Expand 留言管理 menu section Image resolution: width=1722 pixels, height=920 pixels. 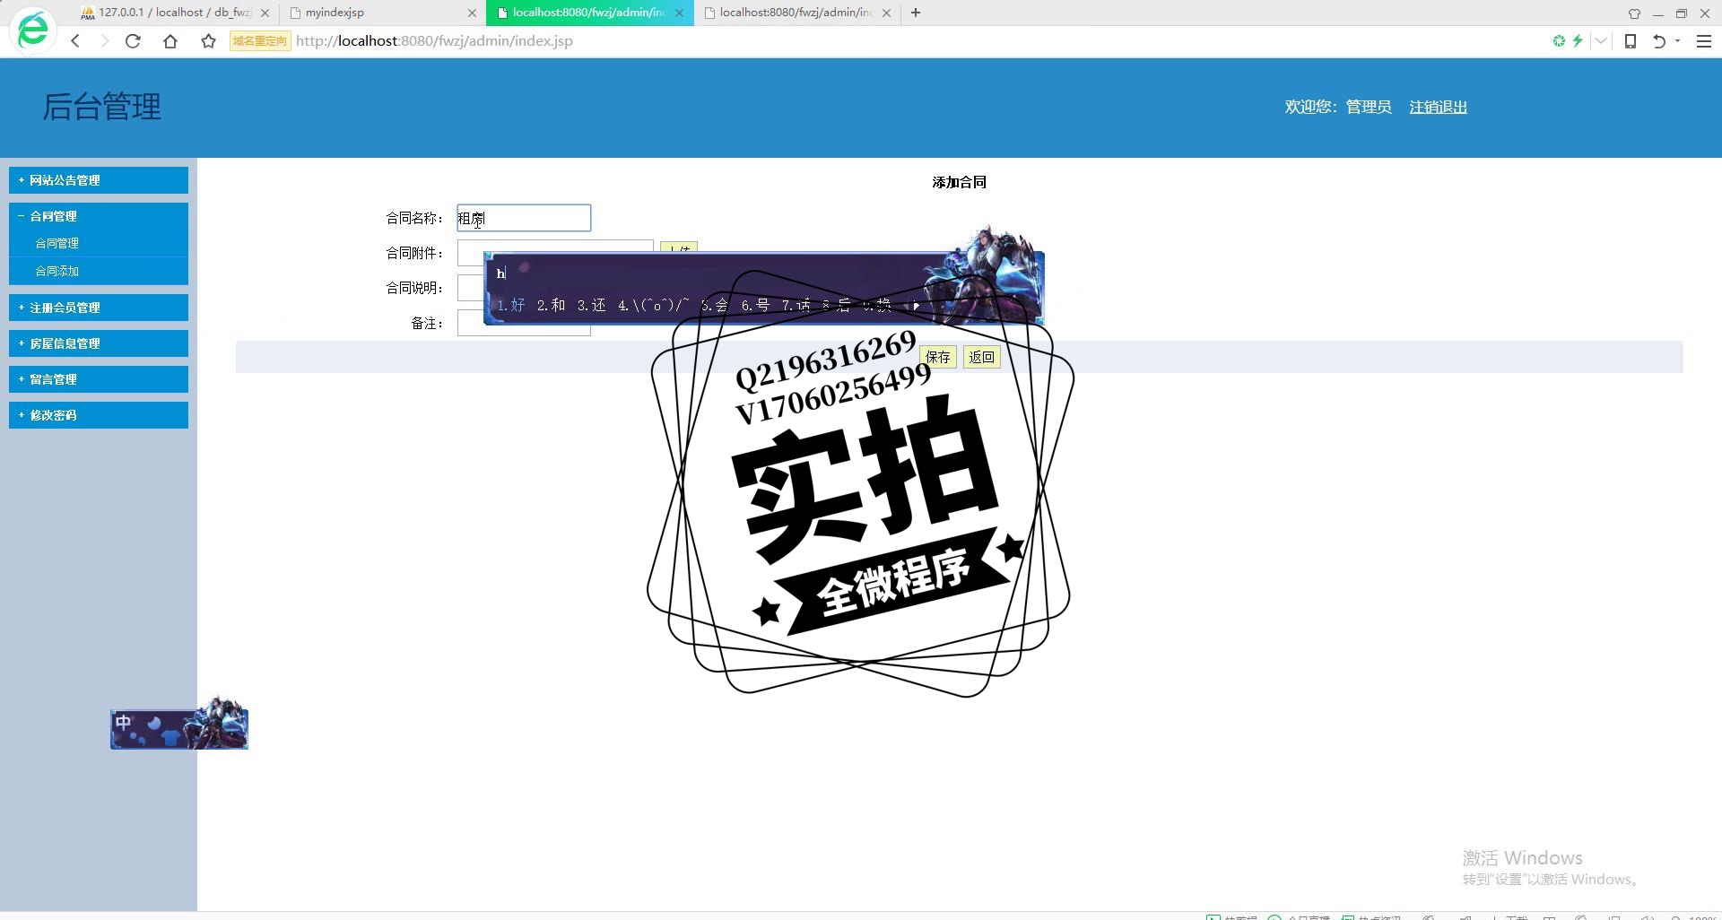[x=99, y=379]
